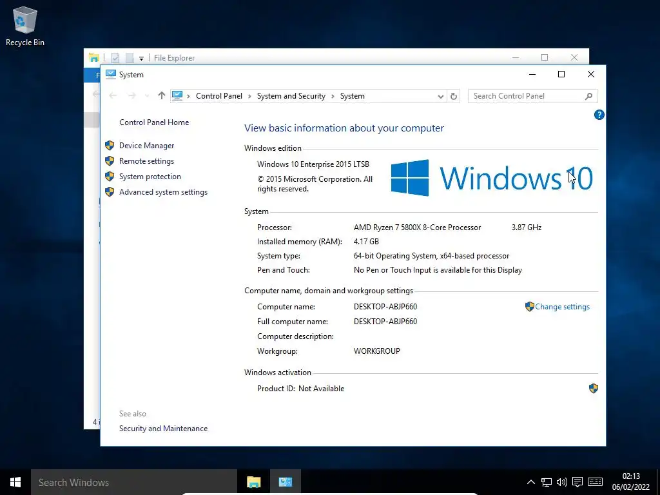Click the File Explorer window folder icon

tap(94, 57)
